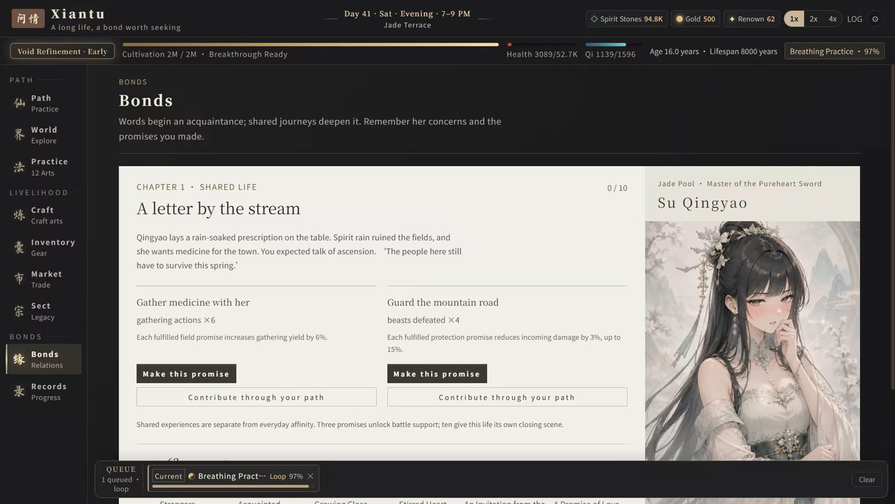Open settings with the gear icon
The height and width of the screenshot is (504, 895).
pyautogui.click(x=875, y=19)
